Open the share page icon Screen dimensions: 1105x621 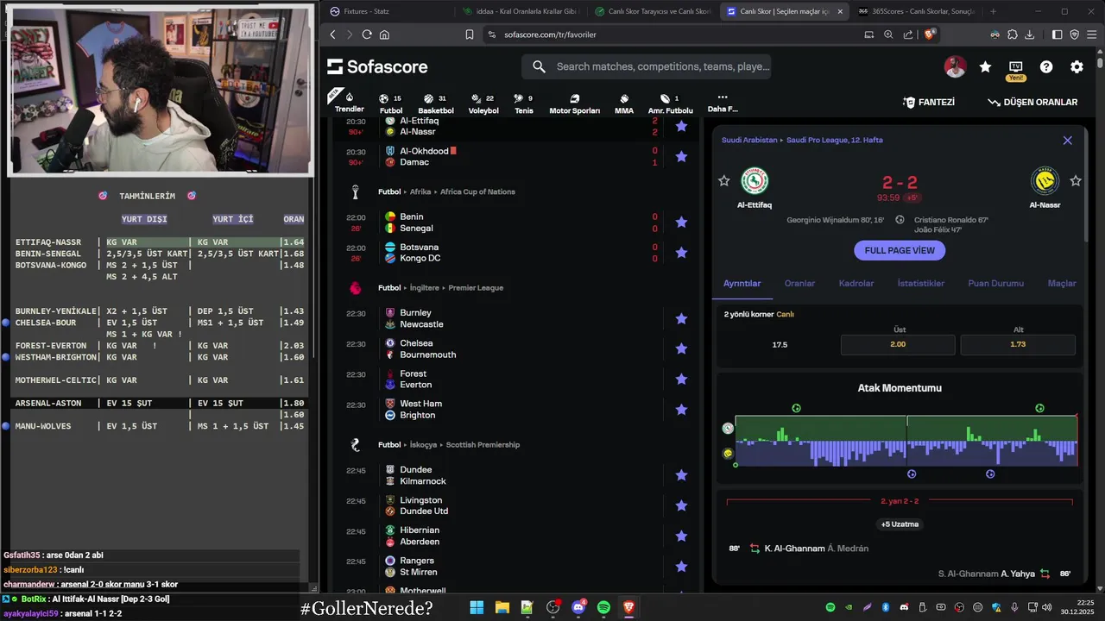click(x=908, y=34)
